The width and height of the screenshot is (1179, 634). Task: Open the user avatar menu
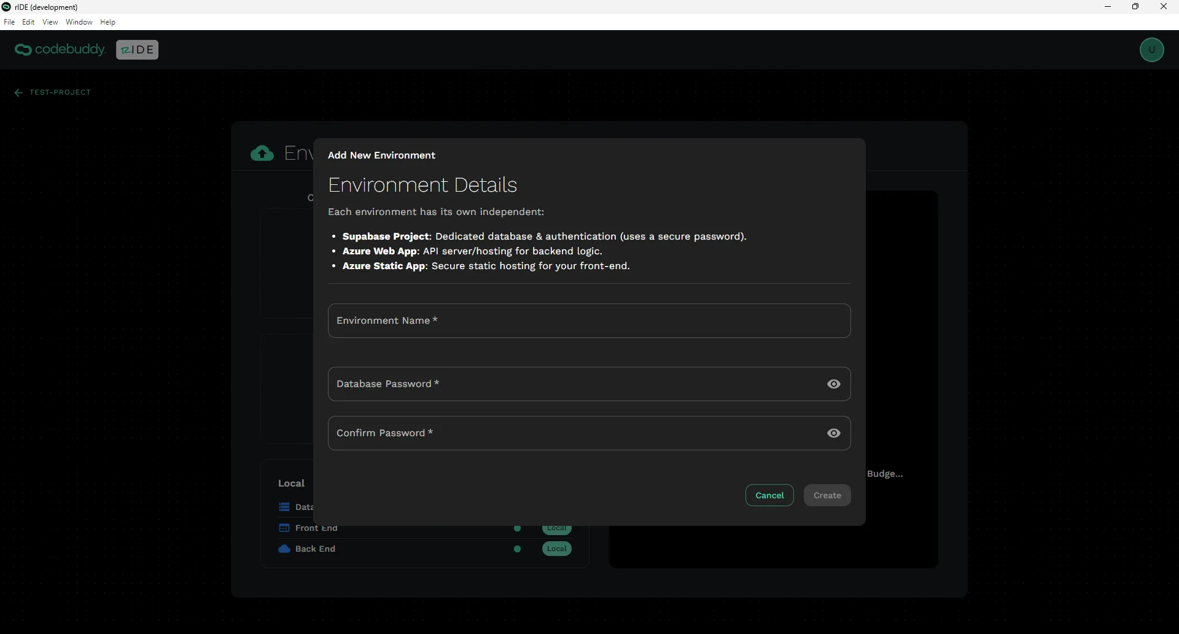(x=1151, y=50)
